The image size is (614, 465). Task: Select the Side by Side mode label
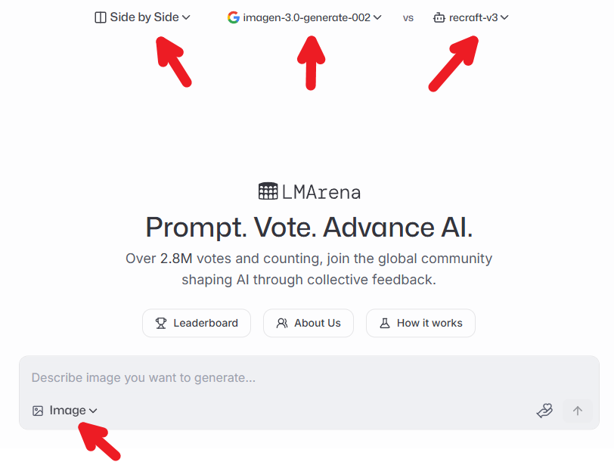point(144,17)
